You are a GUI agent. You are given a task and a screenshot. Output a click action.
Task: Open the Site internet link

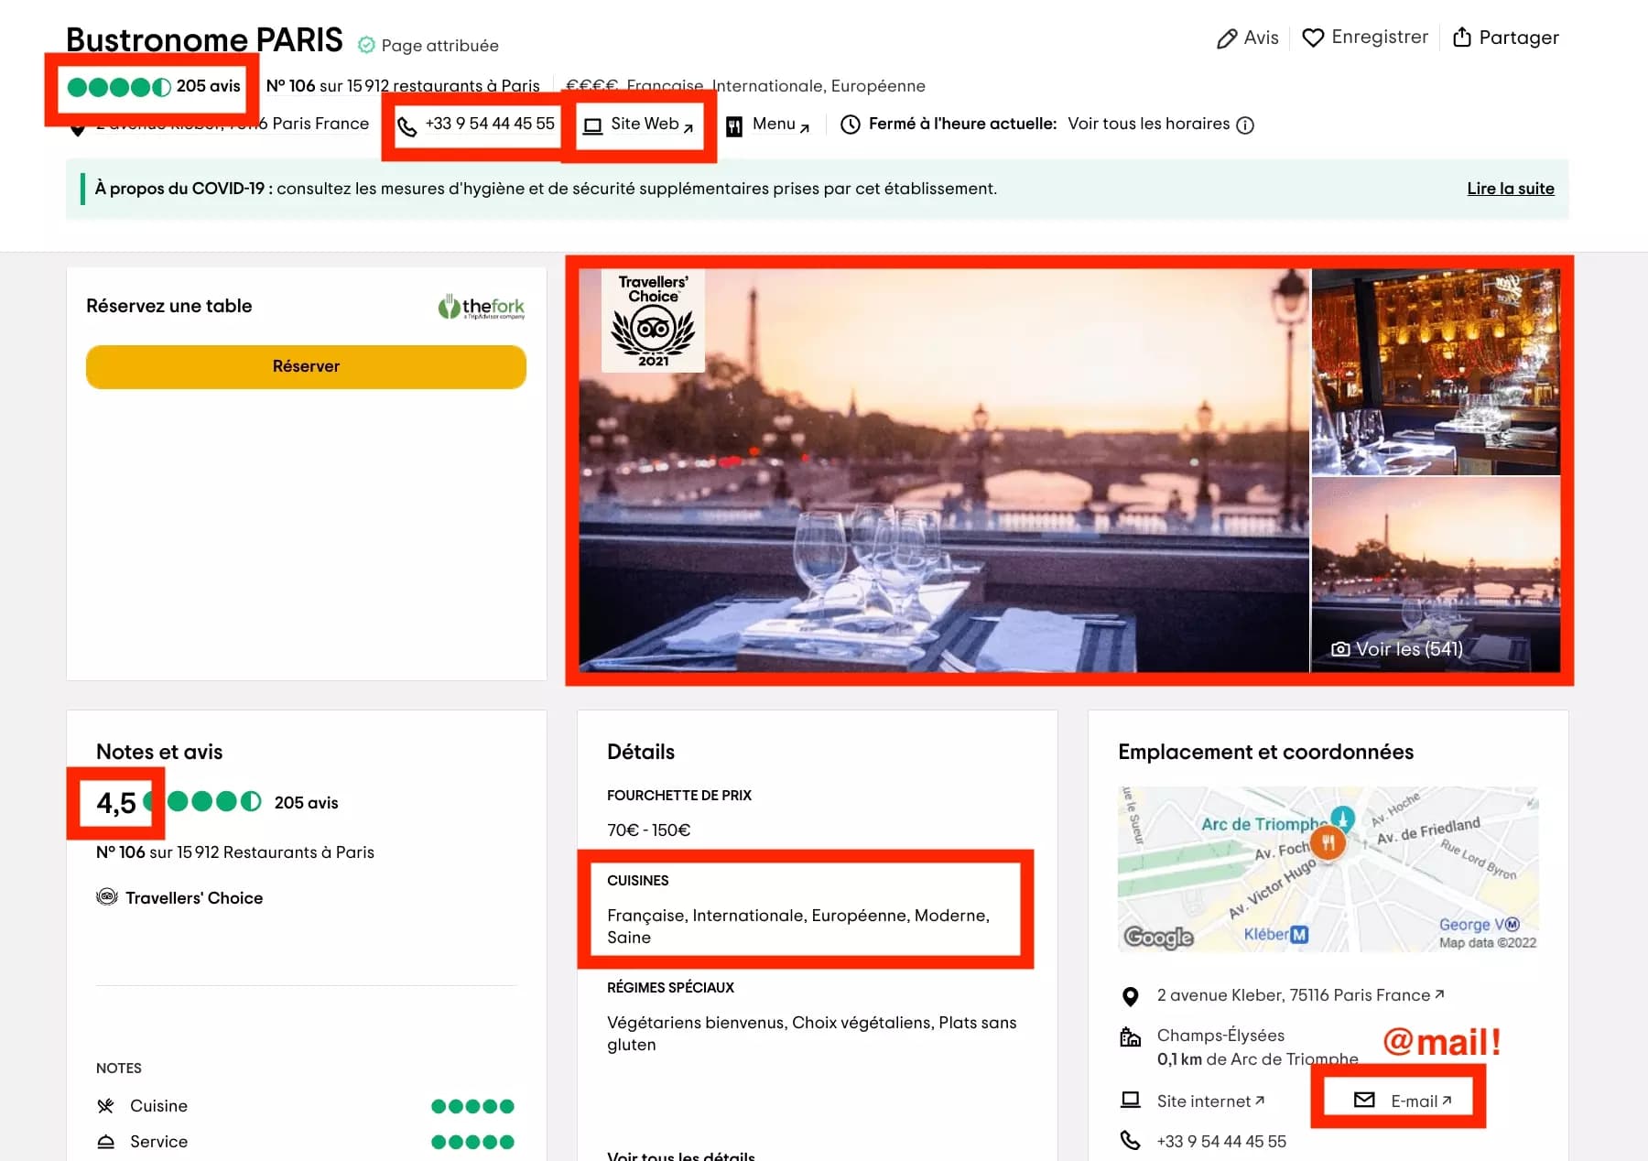pos(1210,1101)
